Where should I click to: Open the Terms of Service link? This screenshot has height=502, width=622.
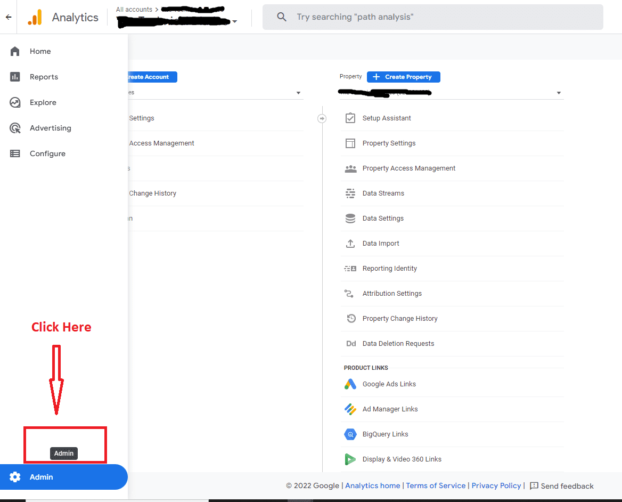click(436, 485)
